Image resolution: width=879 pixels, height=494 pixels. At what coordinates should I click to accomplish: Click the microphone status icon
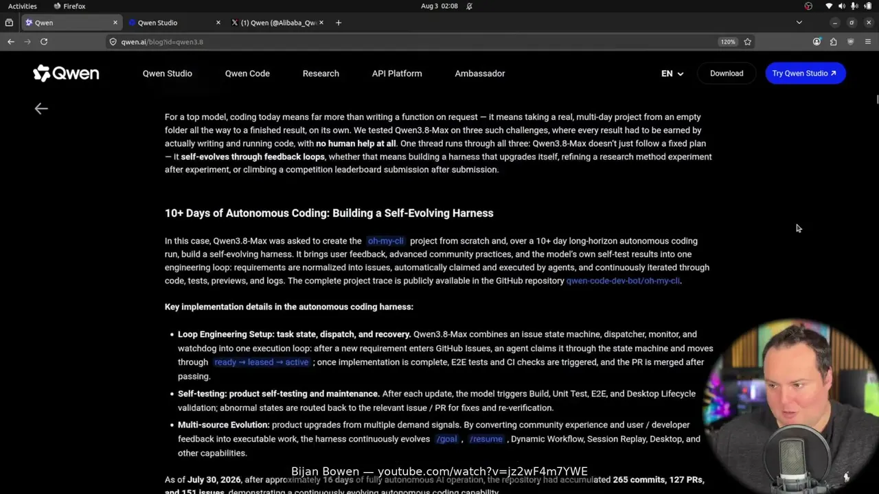pyautogui.click(x=854, y=6)
